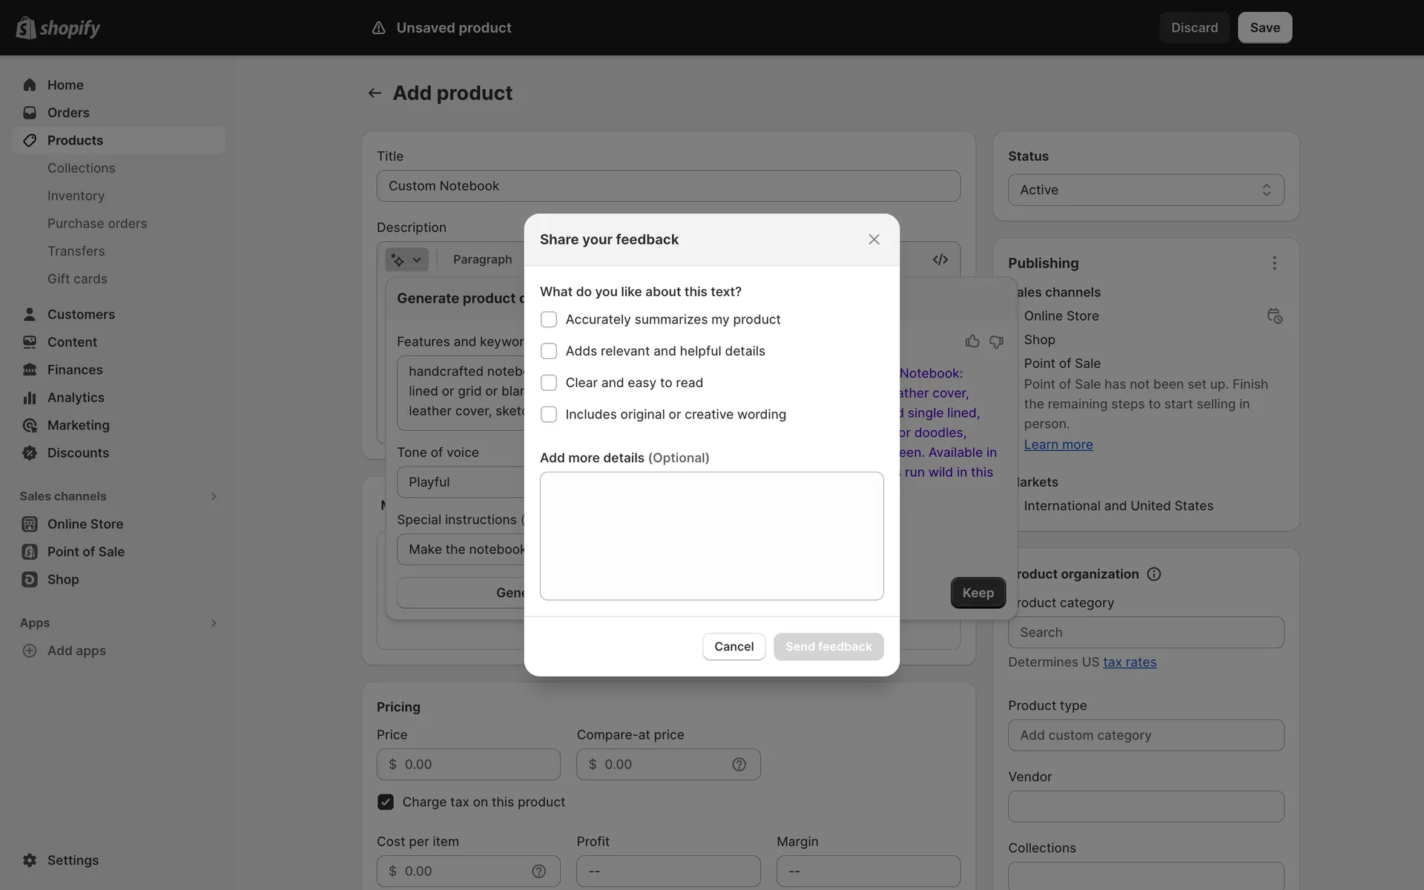
Task: Check Clear and easy to read
Action: [x=549, y=383]
